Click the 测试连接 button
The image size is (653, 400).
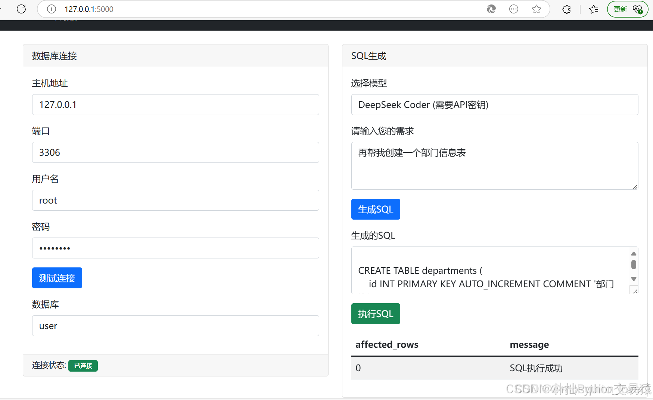pos(57,278)
